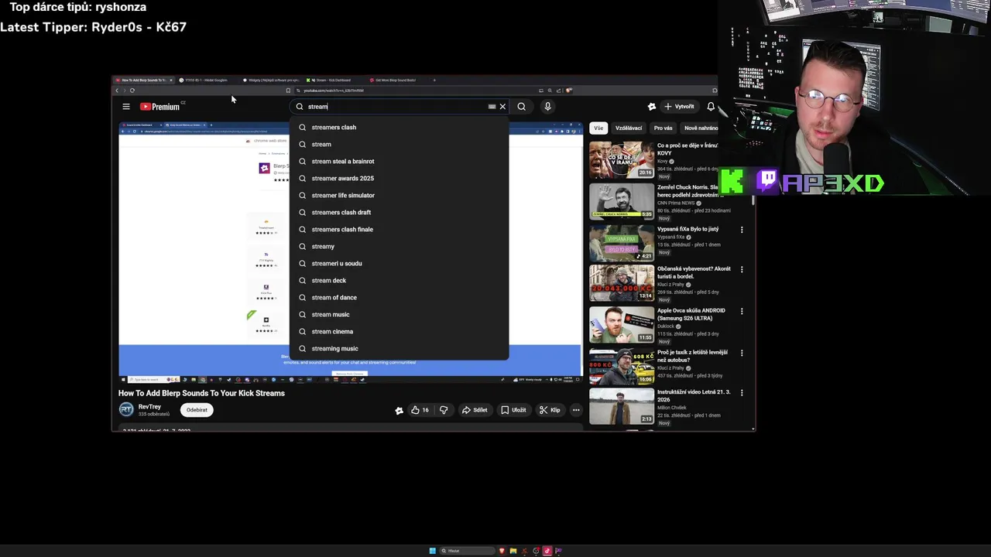Subscribe with the Odebírat button
The image size is (991, 557).
[197, 410]
